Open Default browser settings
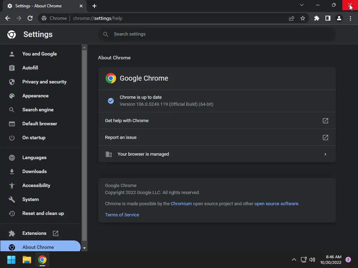The height and width of the screenshot is (268, 358). 40,124
